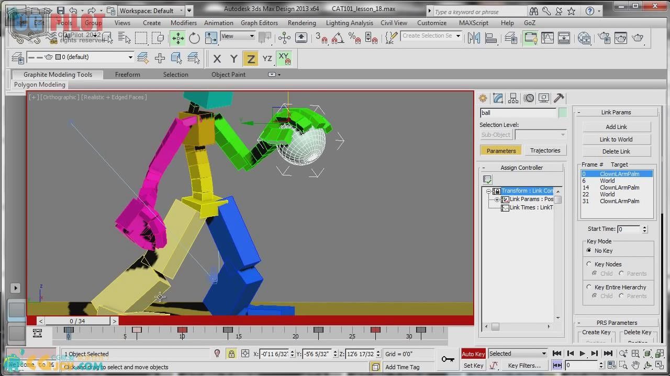
Task: Click Assign Controller icon button
Action: click(487, 180)
